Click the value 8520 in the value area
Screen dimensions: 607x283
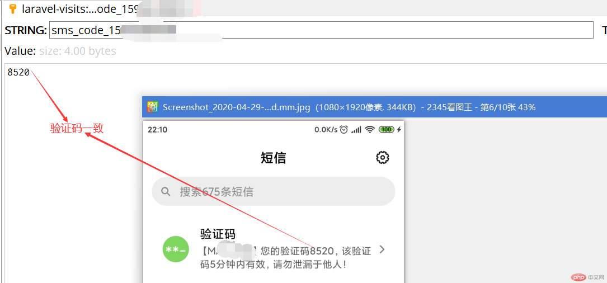18,72
